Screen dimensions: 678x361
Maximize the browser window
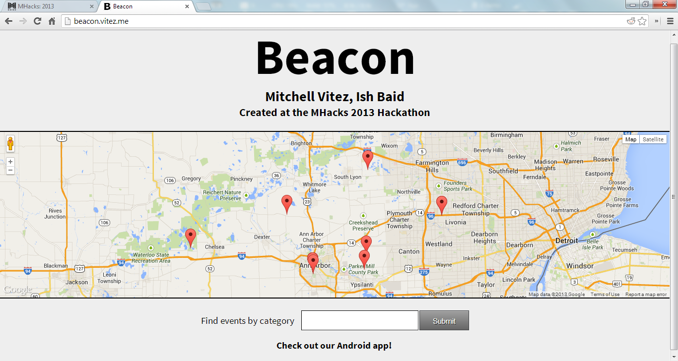click(645, 4)
